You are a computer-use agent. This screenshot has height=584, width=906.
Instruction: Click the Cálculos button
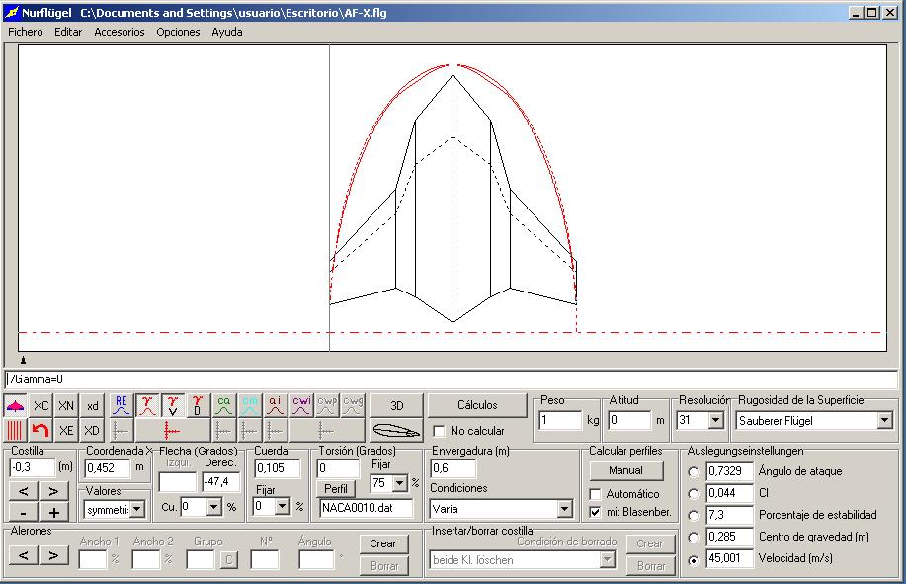pyautogui.click(x=476, y=405)
